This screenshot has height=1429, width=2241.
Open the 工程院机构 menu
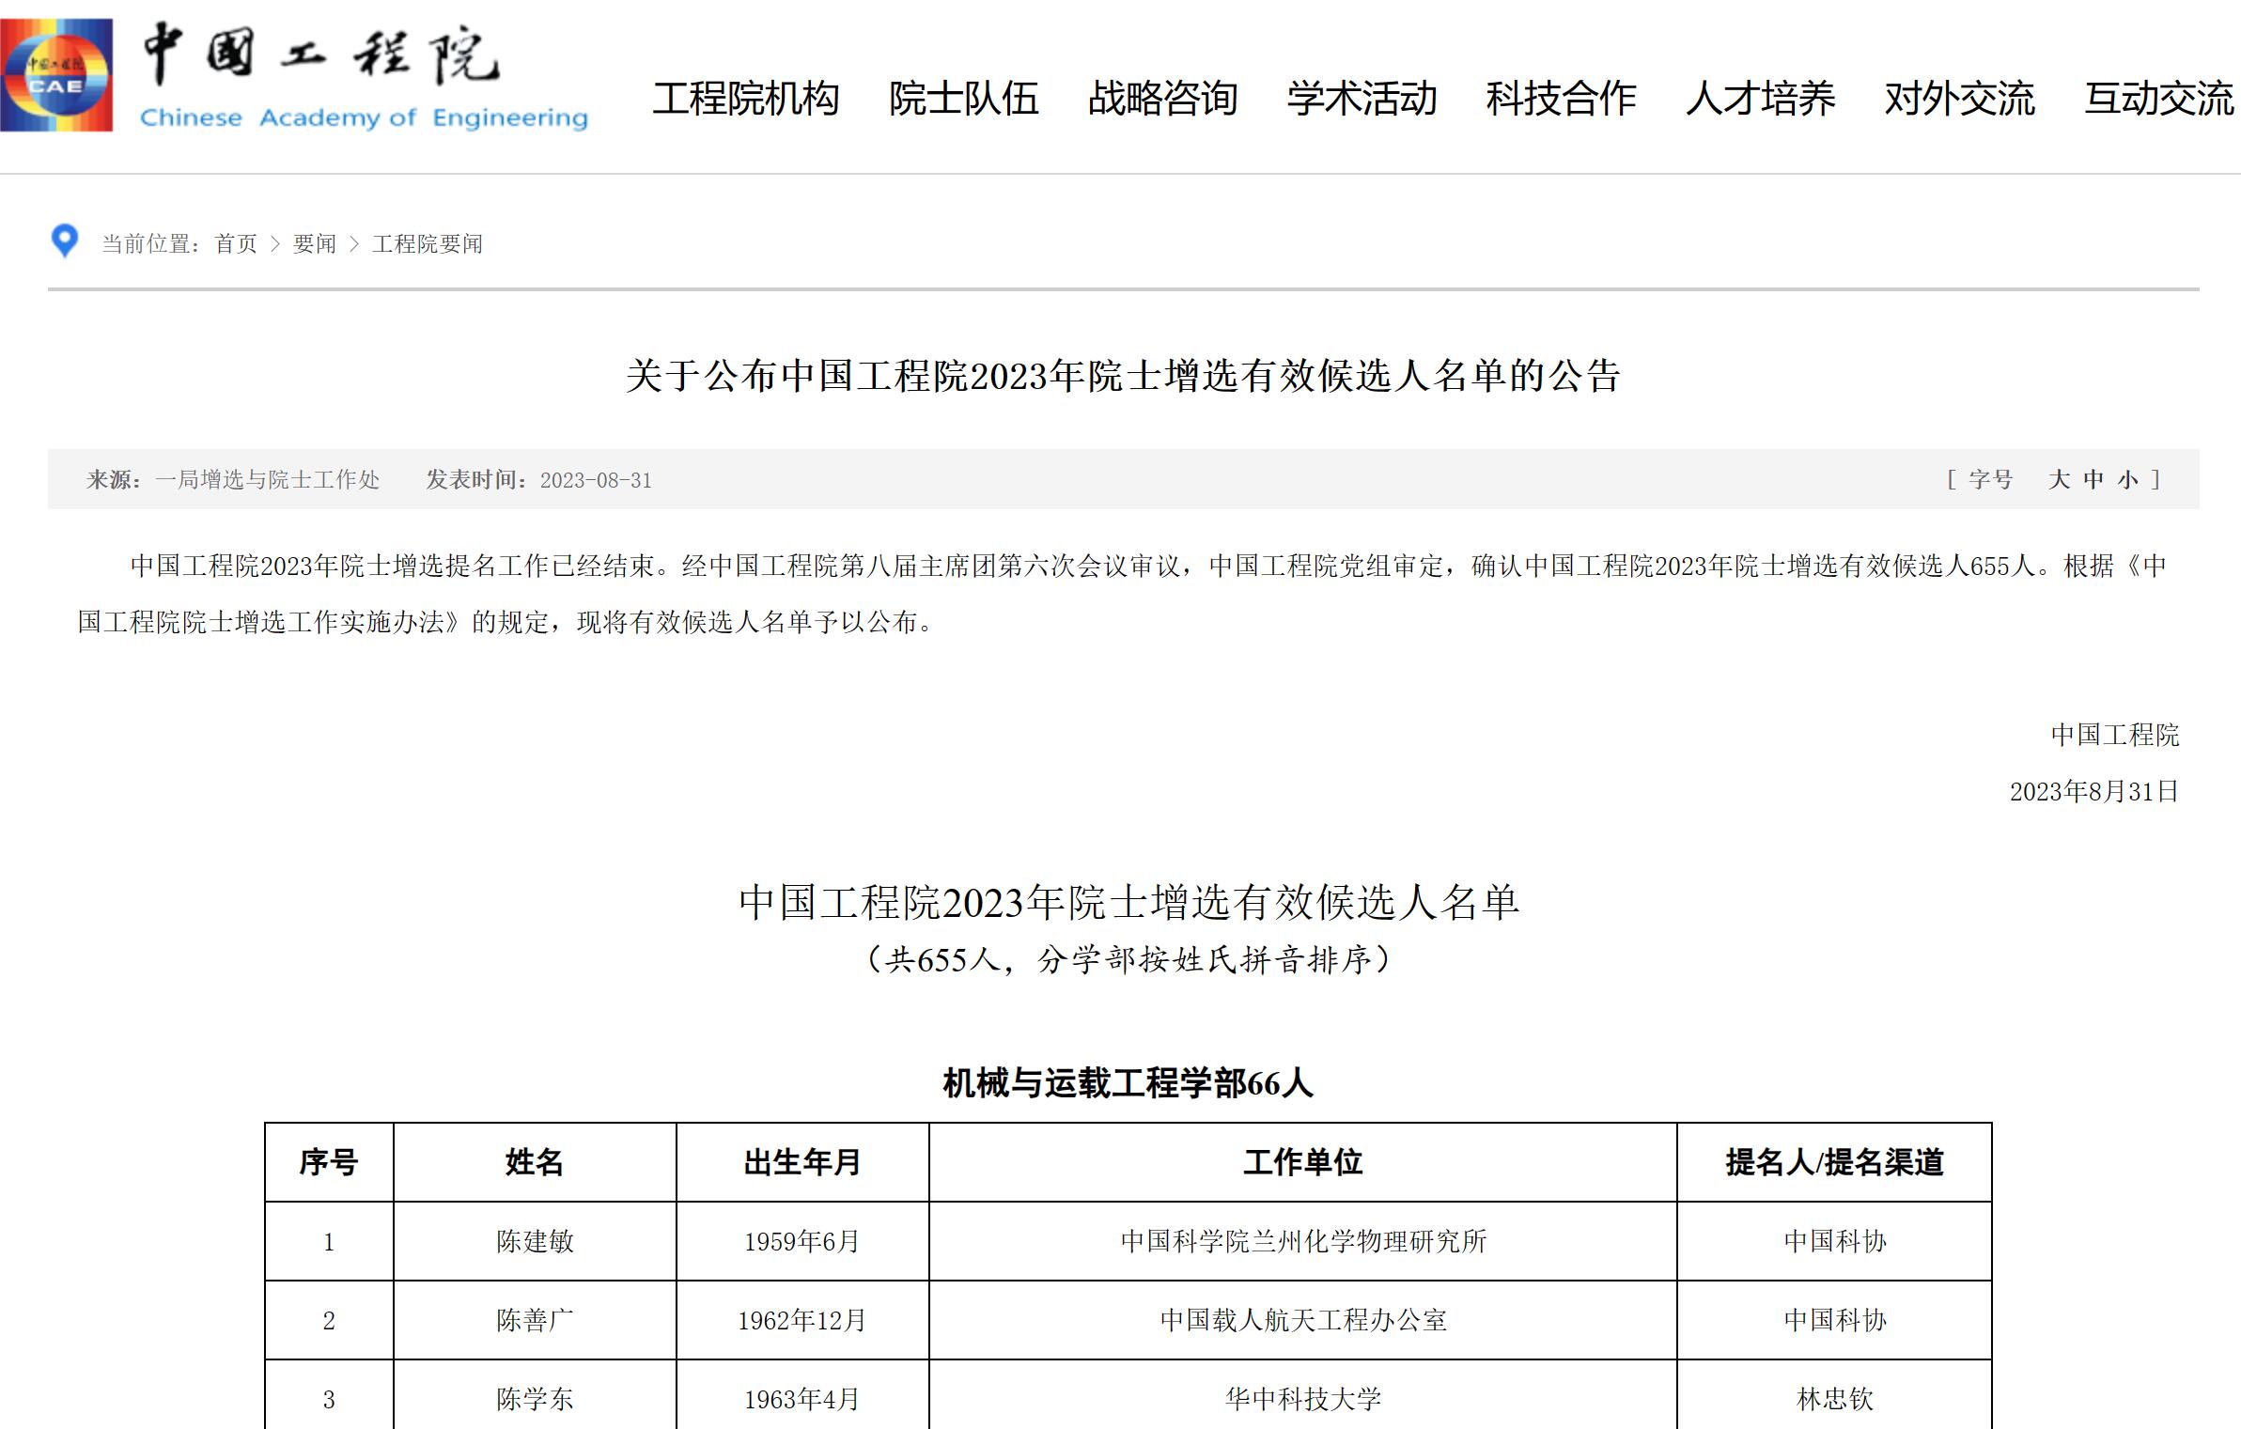(x=746, y=99)
